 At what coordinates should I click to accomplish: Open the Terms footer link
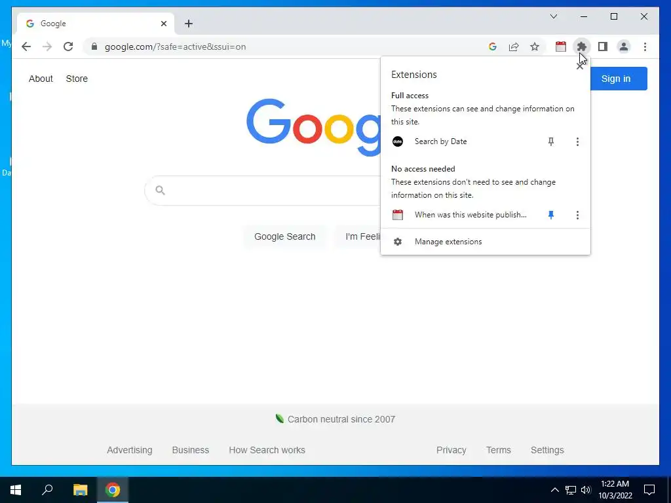click(x=499, y=450)
